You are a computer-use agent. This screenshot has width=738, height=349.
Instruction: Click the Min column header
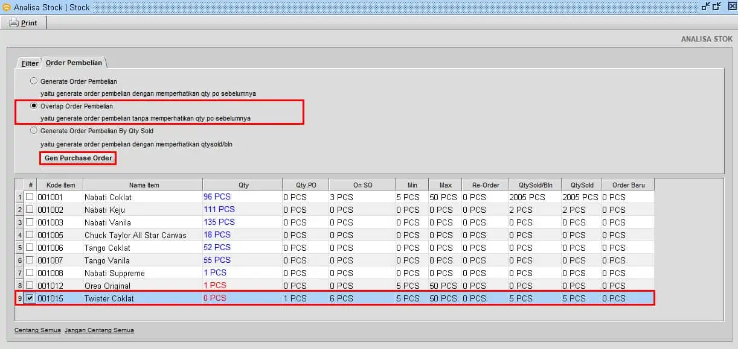(x=412, y=185)
